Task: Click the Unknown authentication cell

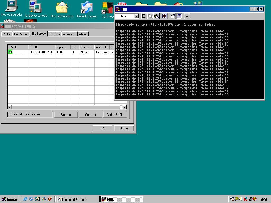Action: coord(102,52)
